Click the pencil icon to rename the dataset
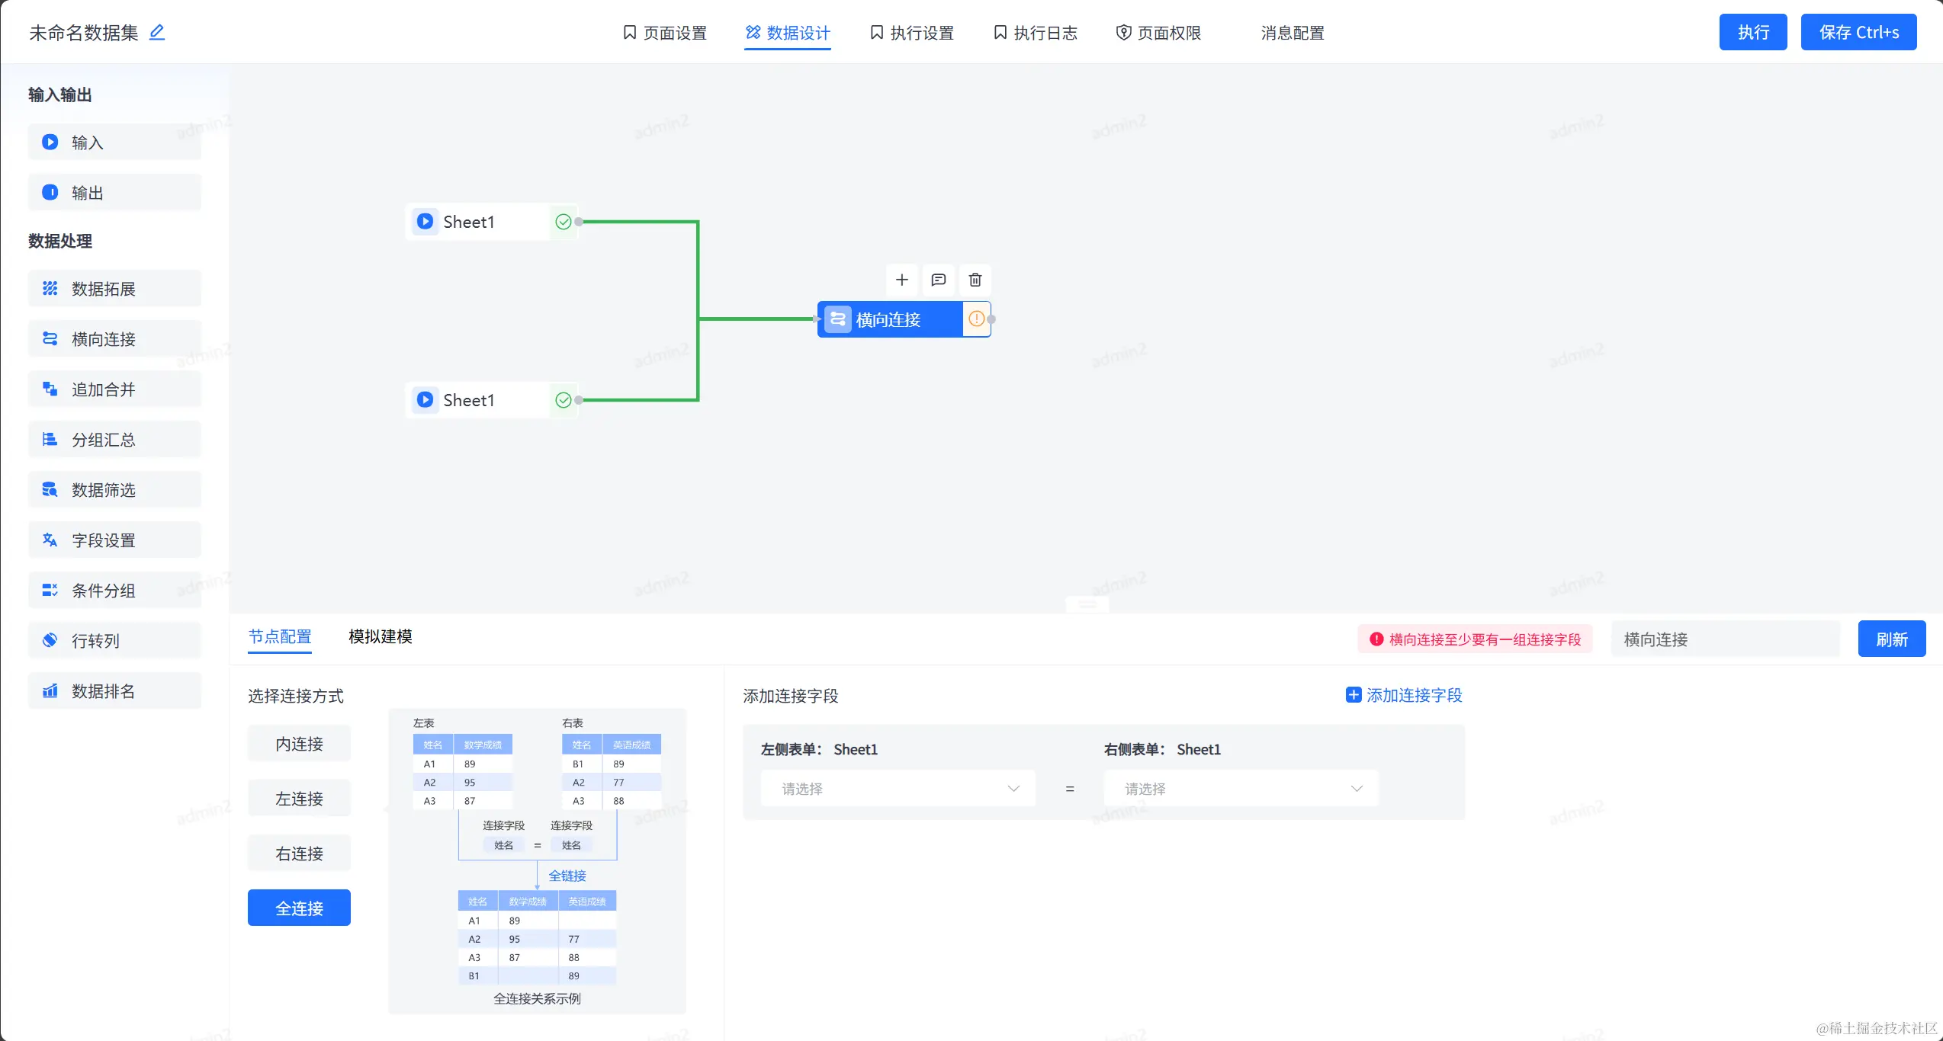The width and height of the screenshot is (1943, 1041). tap(157, 32)
